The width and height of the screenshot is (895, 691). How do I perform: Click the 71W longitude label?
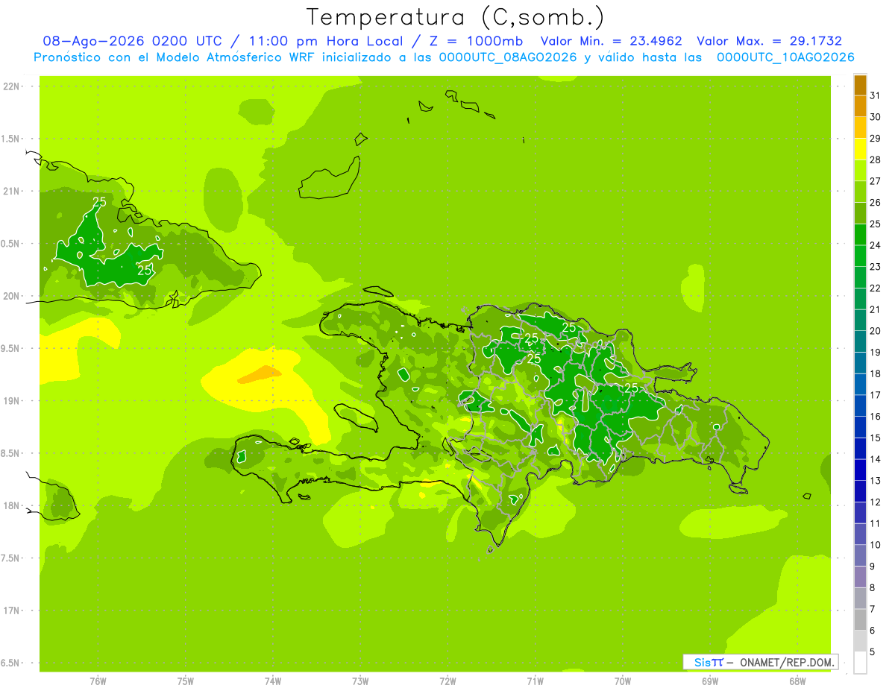pos(535,681)
